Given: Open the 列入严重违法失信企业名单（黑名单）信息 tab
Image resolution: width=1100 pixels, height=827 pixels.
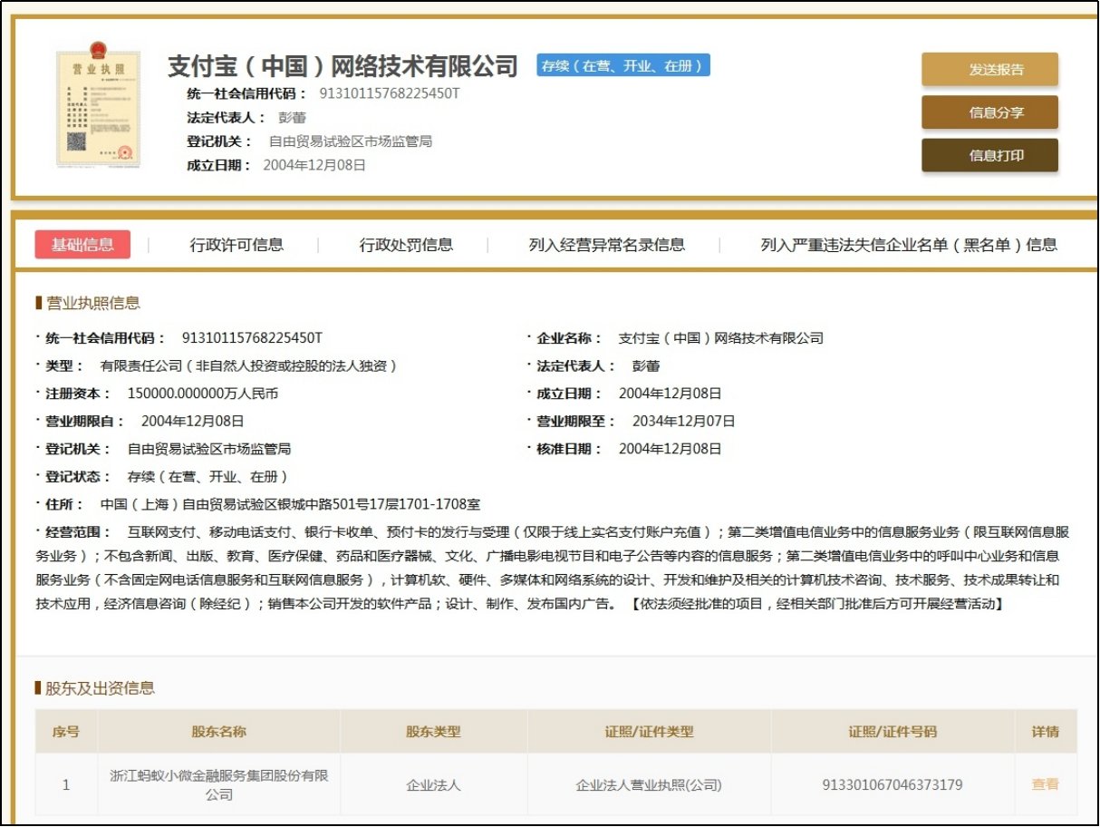Looking at the screenshot, I should [x=912, y=245].
